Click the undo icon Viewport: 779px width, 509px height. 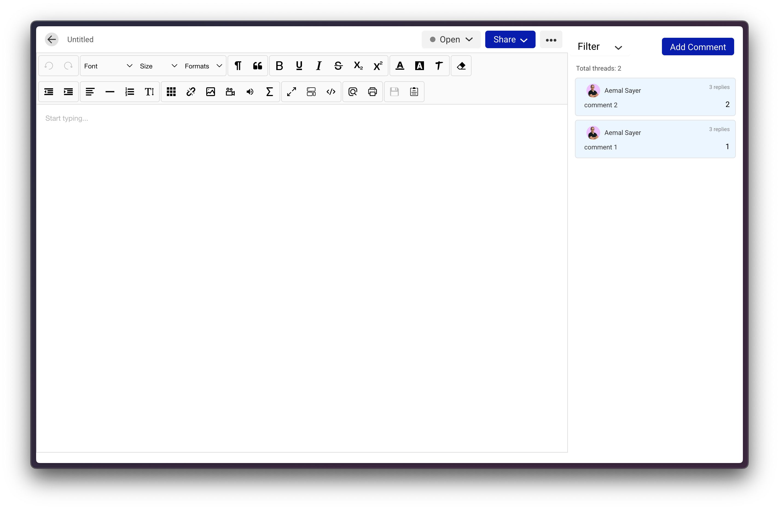(x=49, y=66)
